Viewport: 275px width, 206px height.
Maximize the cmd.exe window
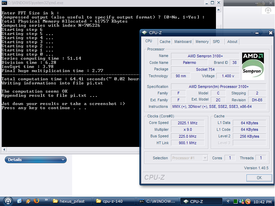tap(213, 3)
